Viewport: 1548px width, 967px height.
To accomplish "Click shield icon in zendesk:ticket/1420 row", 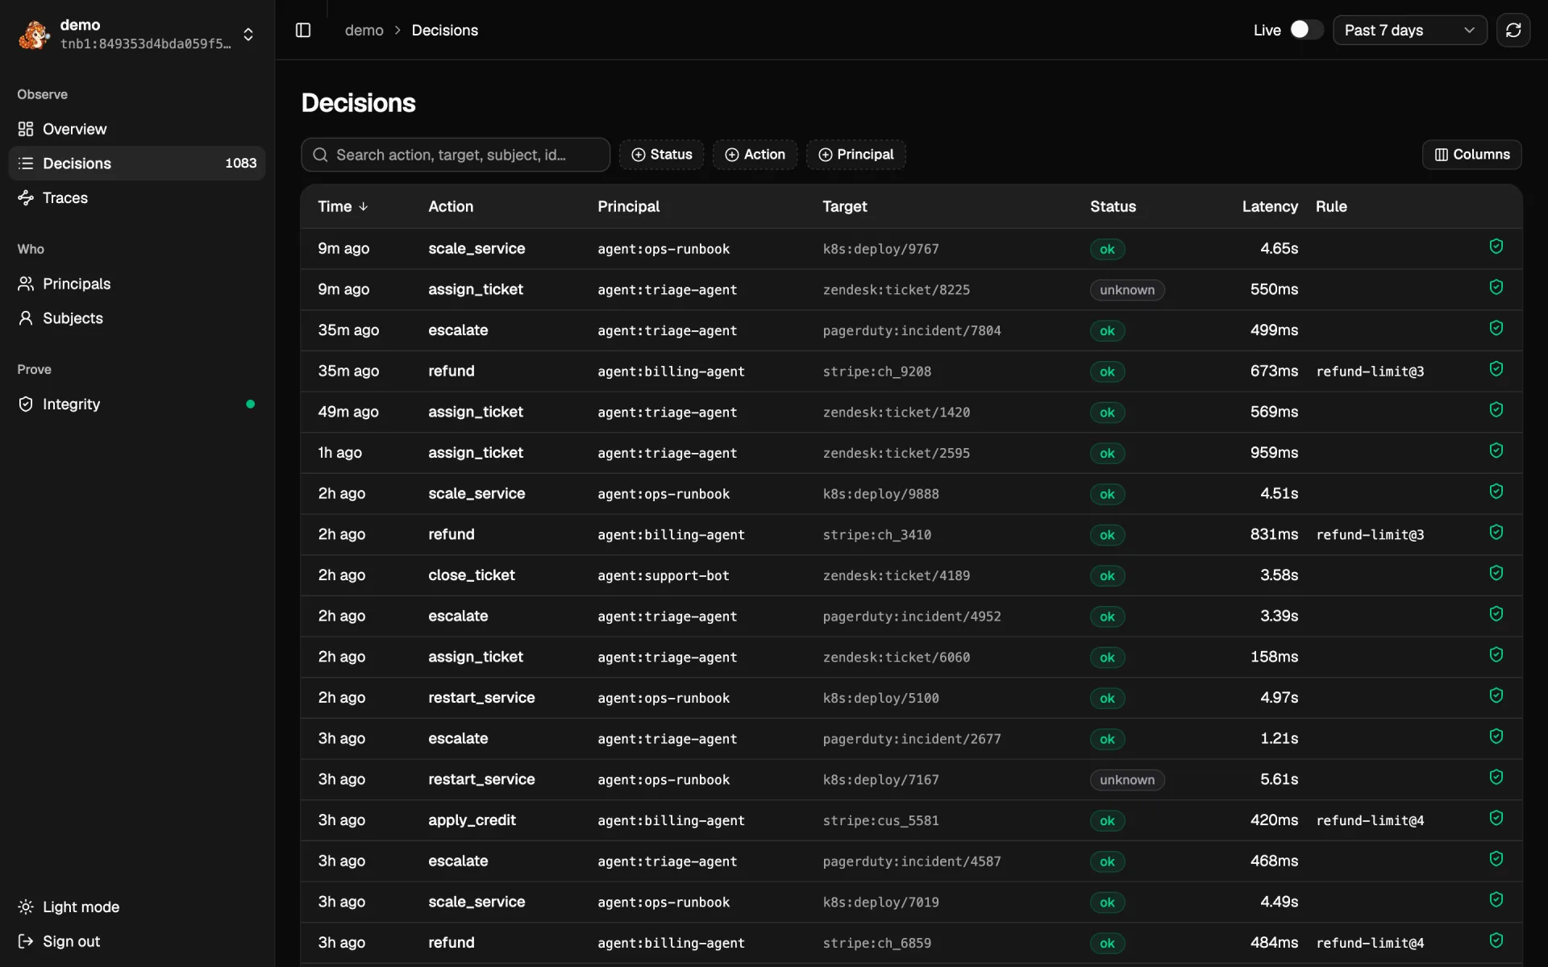I will (x=1496, y=410).
